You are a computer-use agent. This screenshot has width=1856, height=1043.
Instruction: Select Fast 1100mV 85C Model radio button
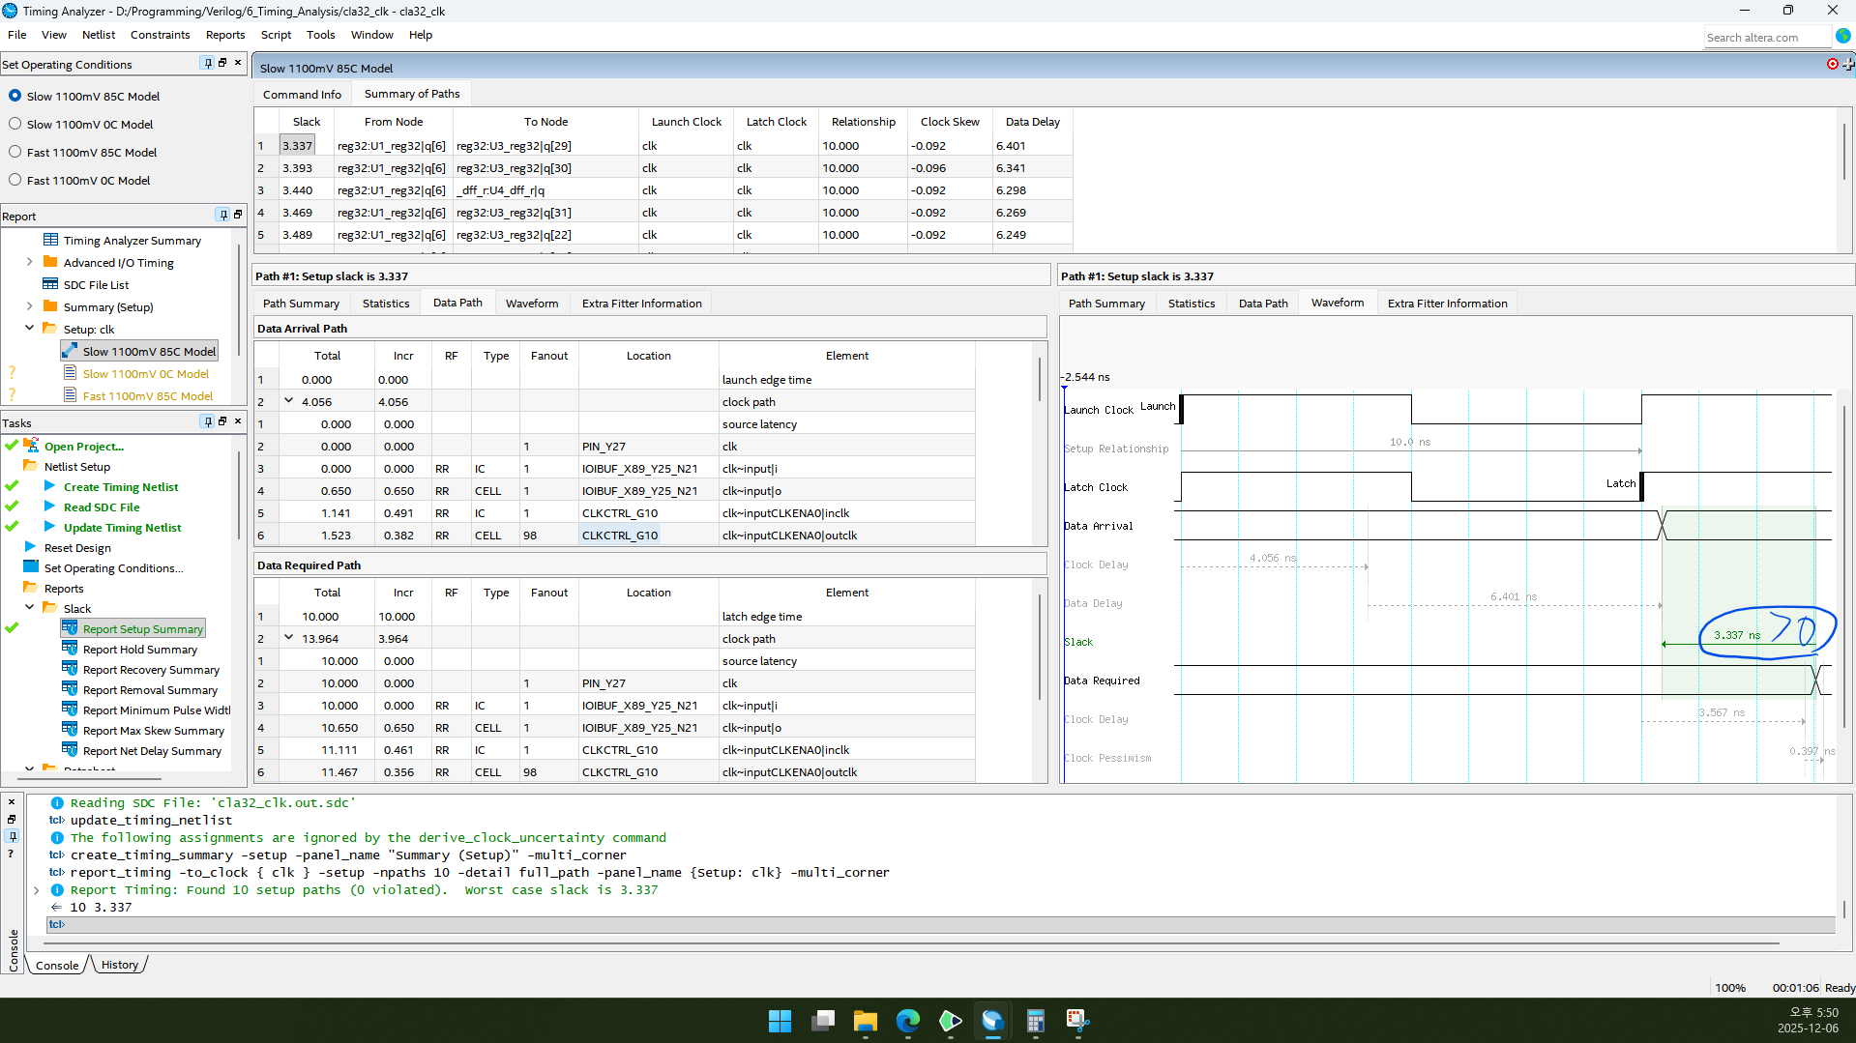pyautogui.click(x=15, y=152)
